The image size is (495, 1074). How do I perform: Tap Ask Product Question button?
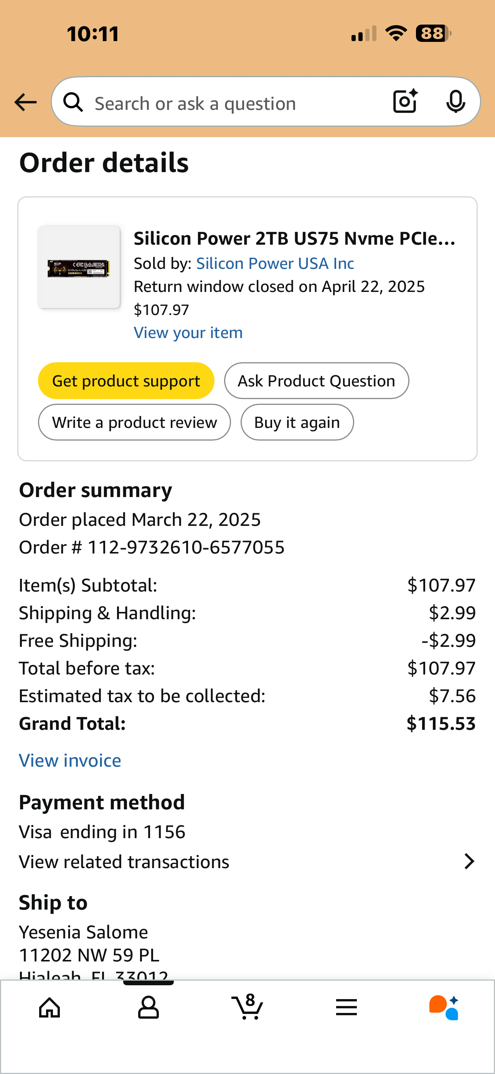coord(316,381)
